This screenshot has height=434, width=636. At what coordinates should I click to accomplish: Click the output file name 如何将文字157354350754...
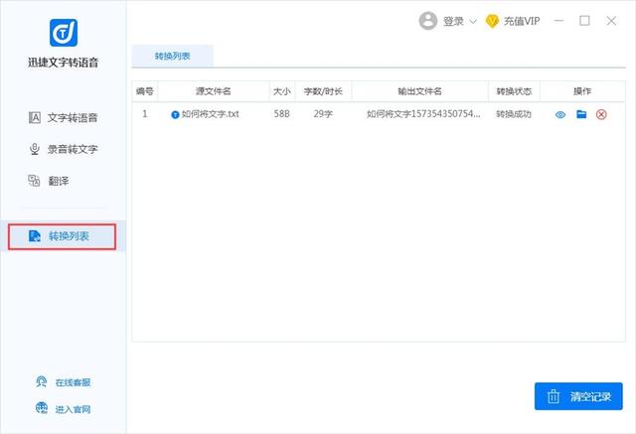pos(423,114)
